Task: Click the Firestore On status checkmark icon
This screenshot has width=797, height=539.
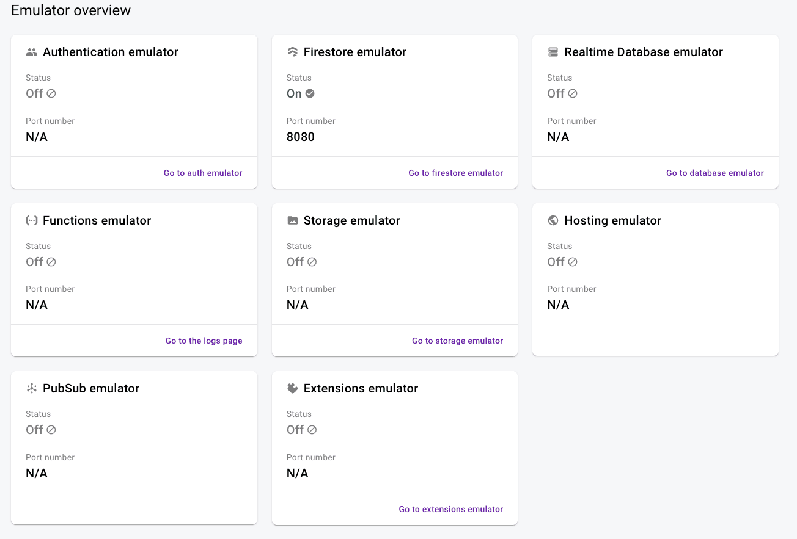Action: (x=310, y=93)
